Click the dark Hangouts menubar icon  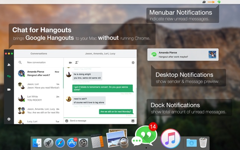pyautogui.click(x=204, y=2)
